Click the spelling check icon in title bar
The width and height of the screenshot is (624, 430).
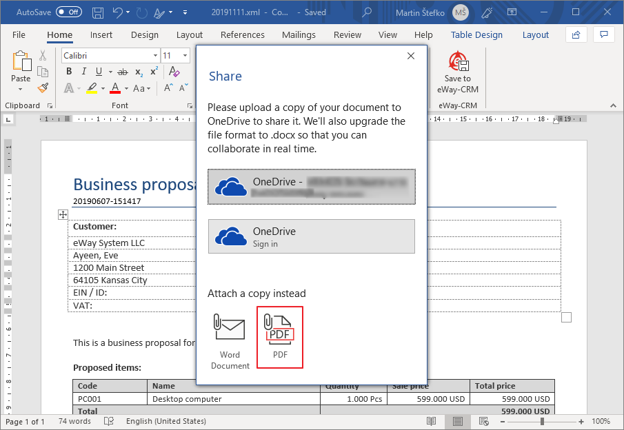(x=159, y=12)
